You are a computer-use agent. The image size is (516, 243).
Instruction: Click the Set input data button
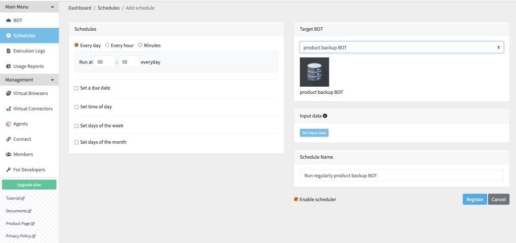tap(314, 133)
